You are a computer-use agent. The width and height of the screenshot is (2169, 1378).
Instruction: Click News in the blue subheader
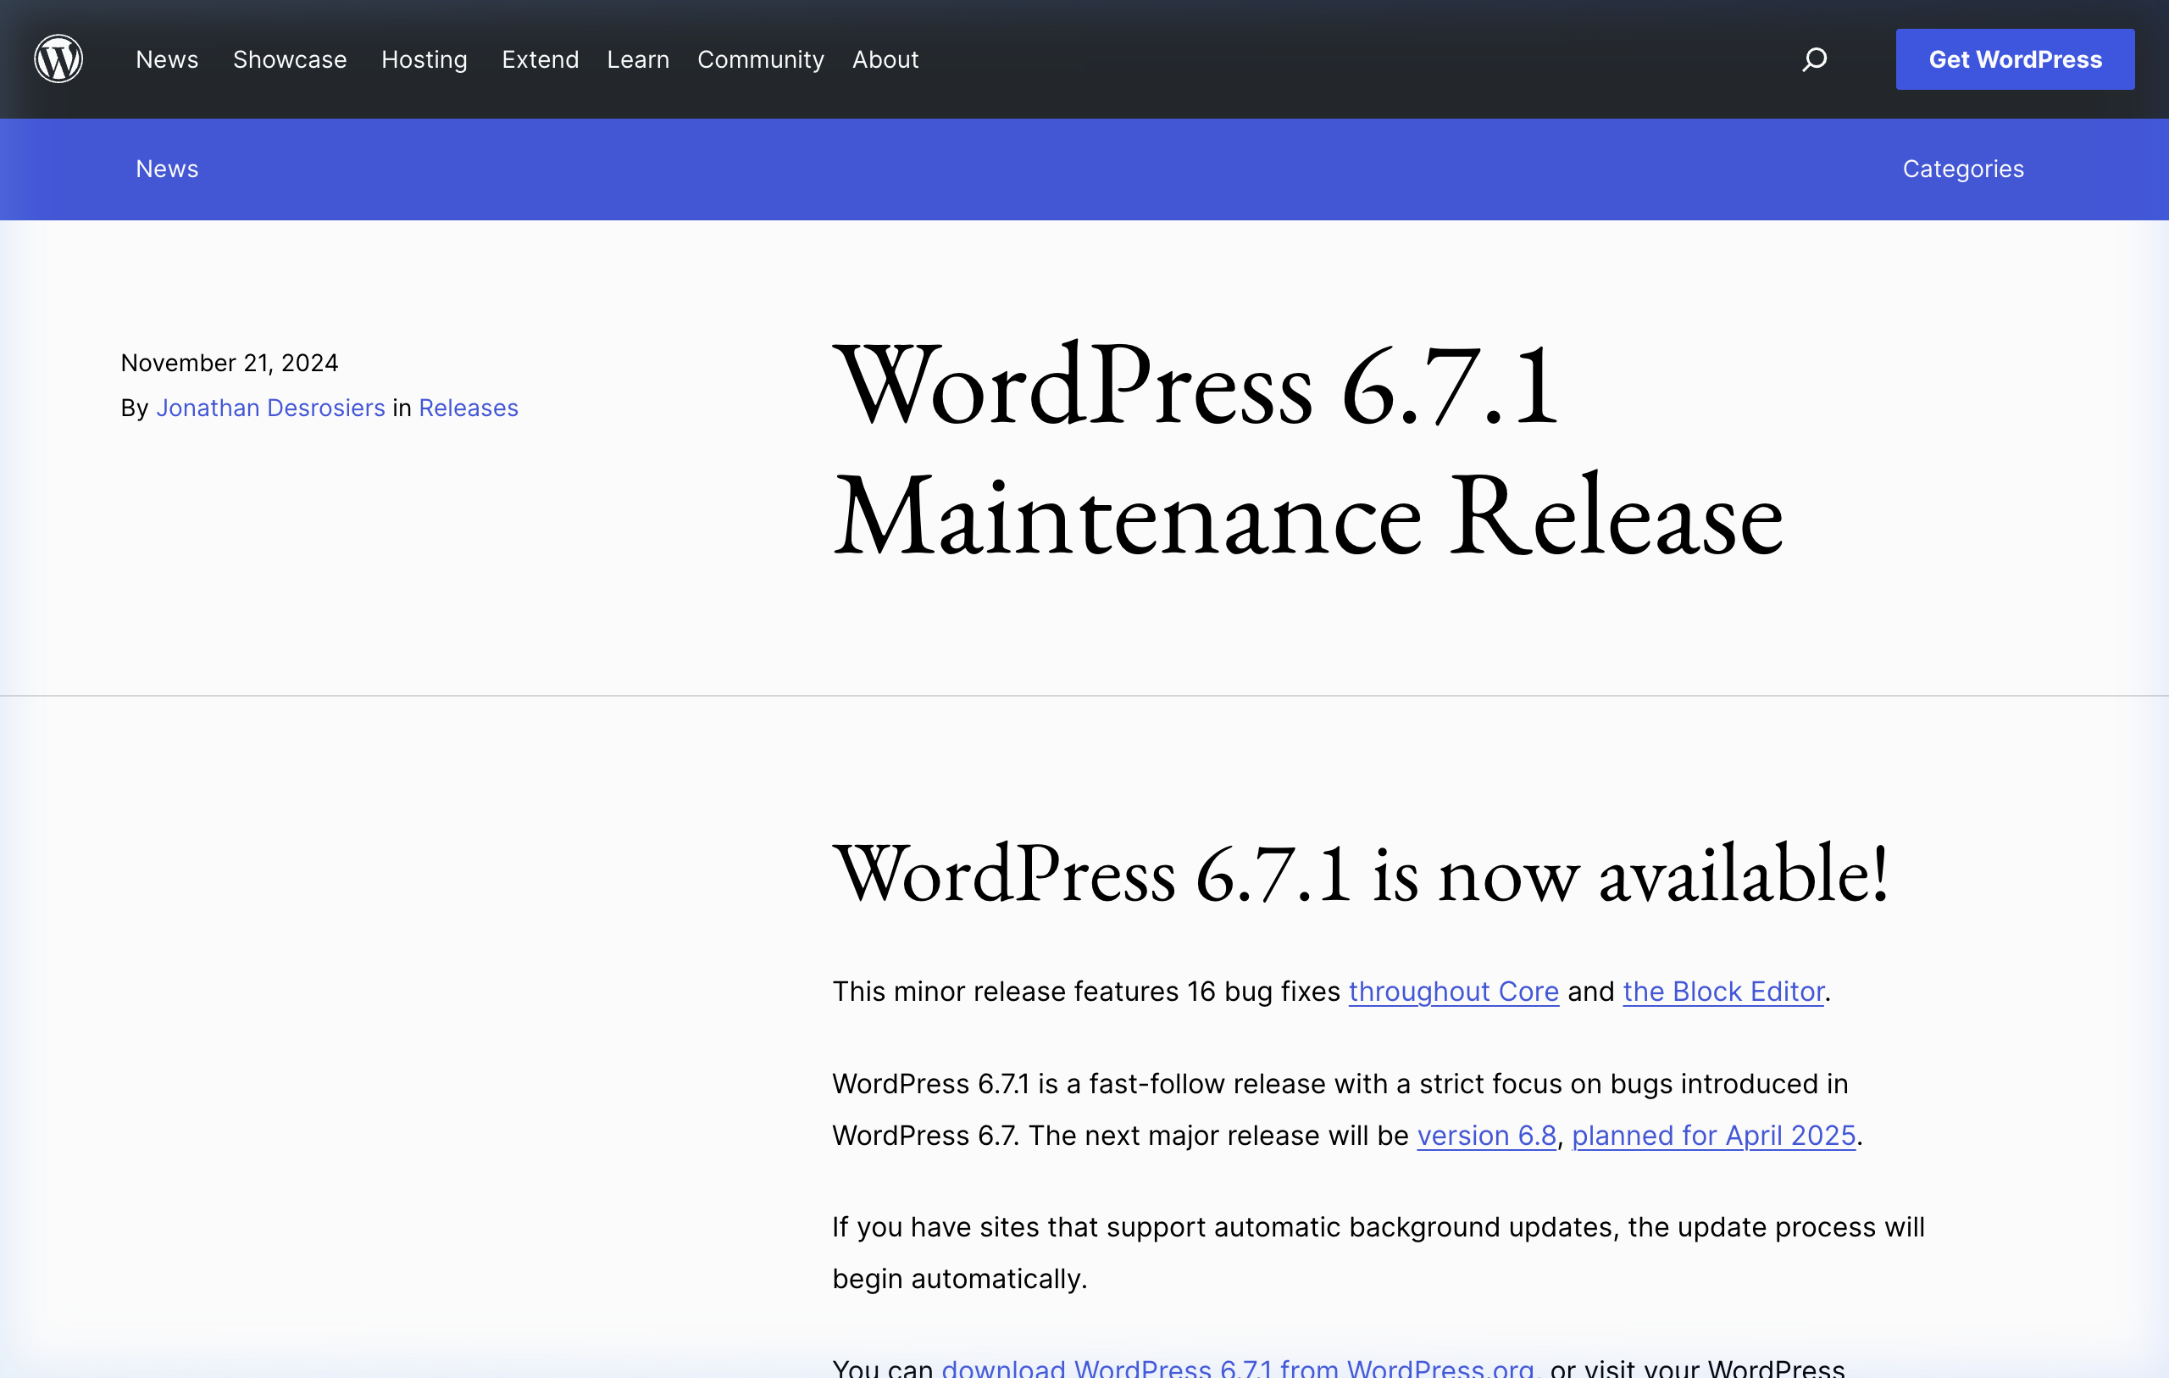click(167, 169)
